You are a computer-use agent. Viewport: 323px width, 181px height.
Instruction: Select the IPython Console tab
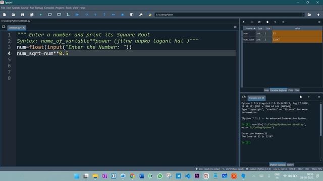(x=278, y=165)
